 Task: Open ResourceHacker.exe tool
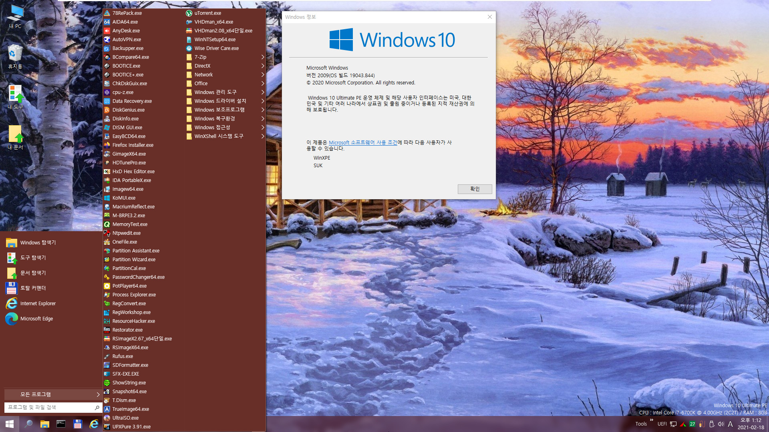(x=133, y=321)
